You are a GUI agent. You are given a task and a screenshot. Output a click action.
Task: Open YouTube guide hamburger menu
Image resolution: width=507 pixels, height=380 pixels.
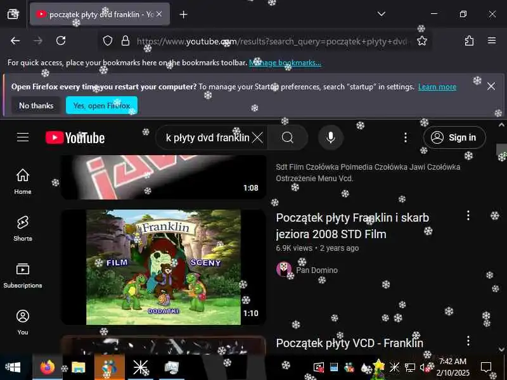pos(23,137)
